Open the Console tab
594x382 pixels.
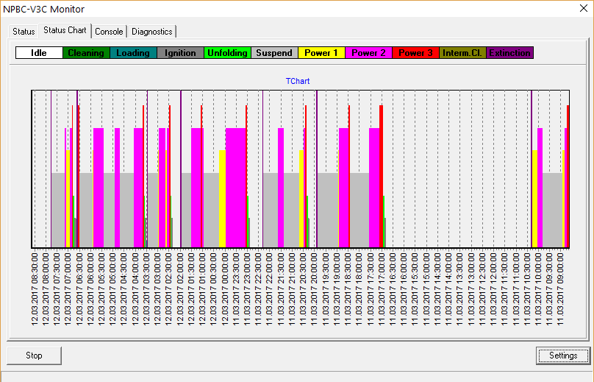click(109, 32)
